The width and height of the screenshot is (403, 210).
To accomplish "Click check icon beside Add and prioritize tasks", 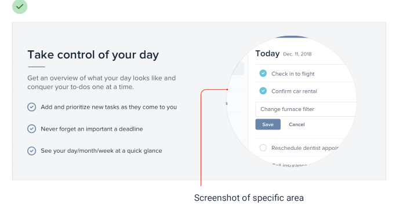I will [x=32, y=107].
